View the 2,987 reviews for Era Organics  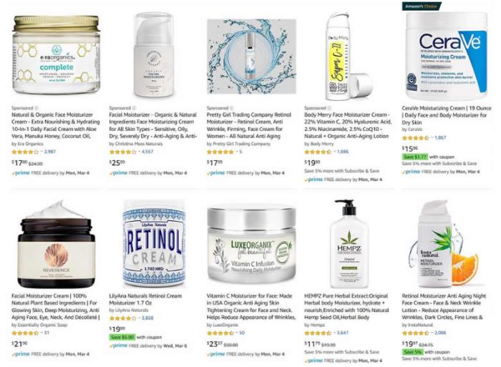point(50,152)
